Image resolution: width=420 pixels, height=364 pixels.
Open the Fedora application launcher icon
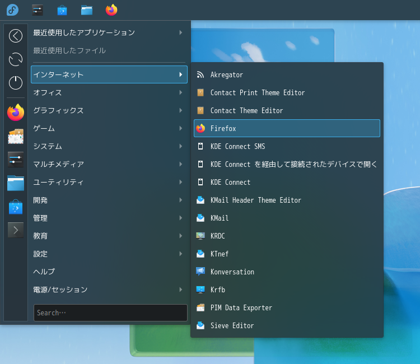coord(12,10)
